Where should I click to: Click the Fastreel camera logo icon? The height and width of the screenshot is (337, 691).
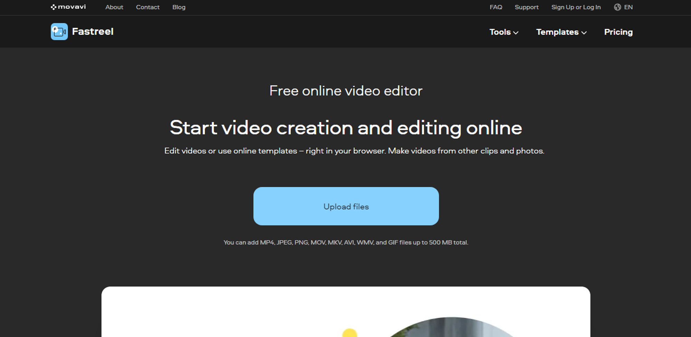pyautogui.click(x=59, y=32)
